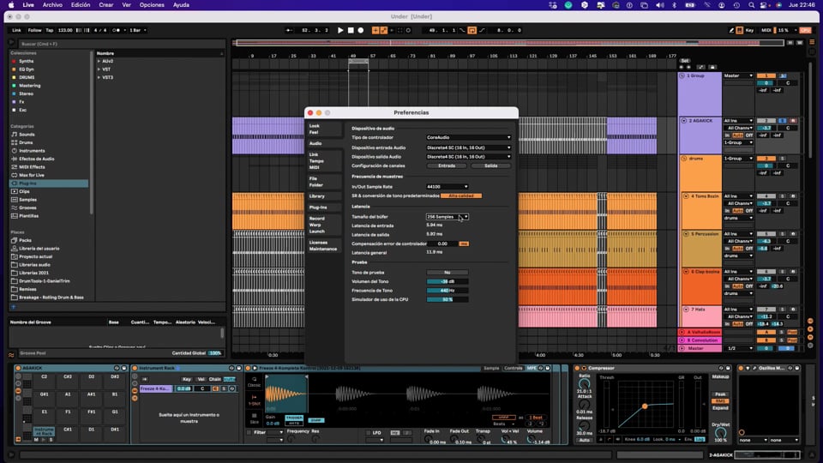This screenshot has width=823, height=463.
Task: Toggle Compressor device activator
Action: click(x=577, y=369)
